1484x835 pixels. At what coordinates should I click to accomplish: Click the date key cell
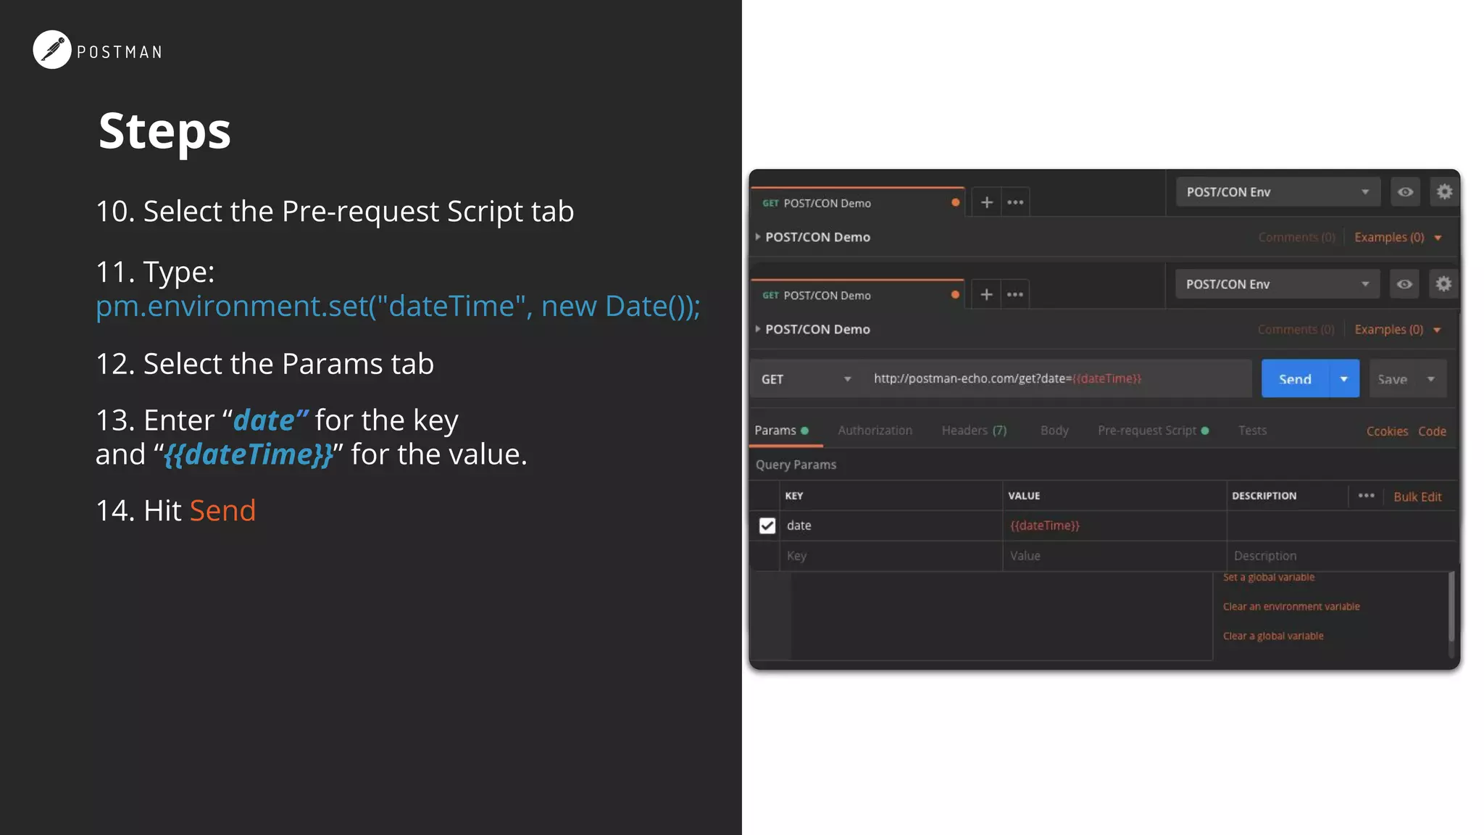891,525
